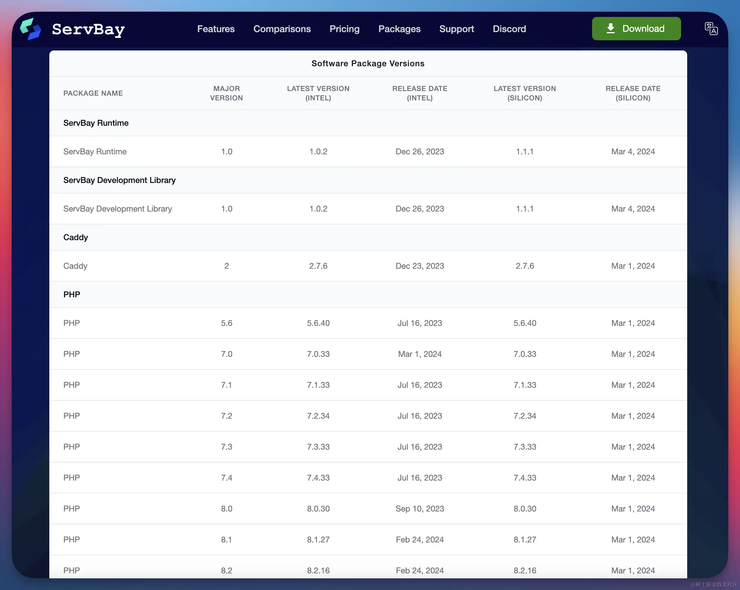This screenshot has width=740, height=590.
Task: Click Caddy Intel version 2.7.6
Action: point(318,266)
